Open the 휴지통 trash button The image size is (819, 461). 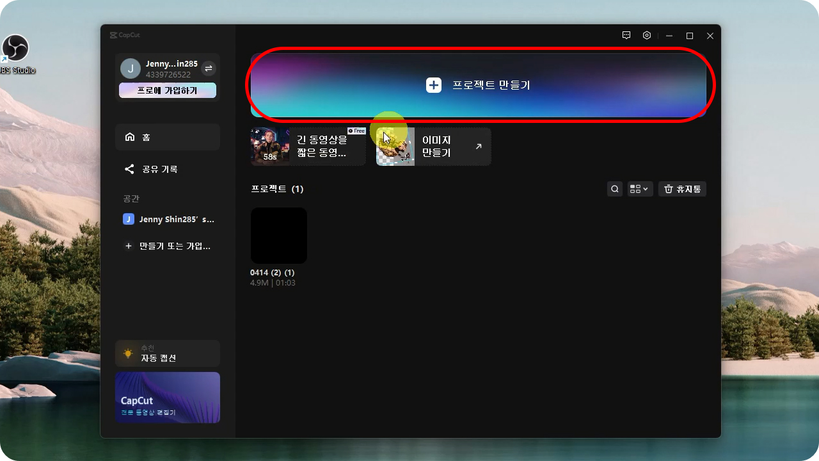tap(682, 189)
